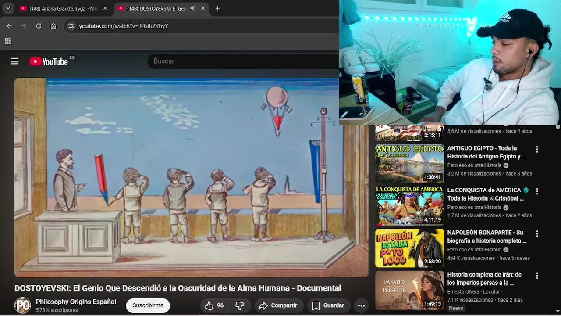Open options menu for ANTIGUO EGIPTO video
This screenshot has width=561, height=316.
point(537,149)
